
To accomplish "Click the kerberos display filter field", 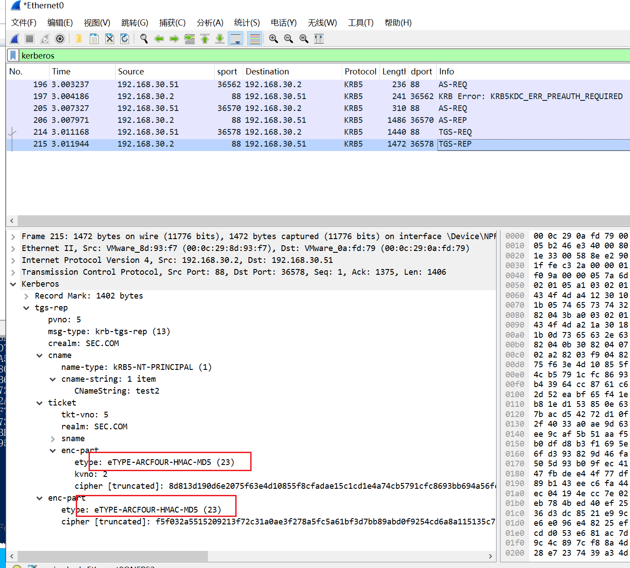I will click(x=308, y=55).
